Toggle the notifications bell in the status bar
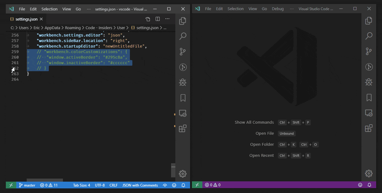Image resolution: width=382 pixels, height=193 pixels. click(x=183, y=185)
